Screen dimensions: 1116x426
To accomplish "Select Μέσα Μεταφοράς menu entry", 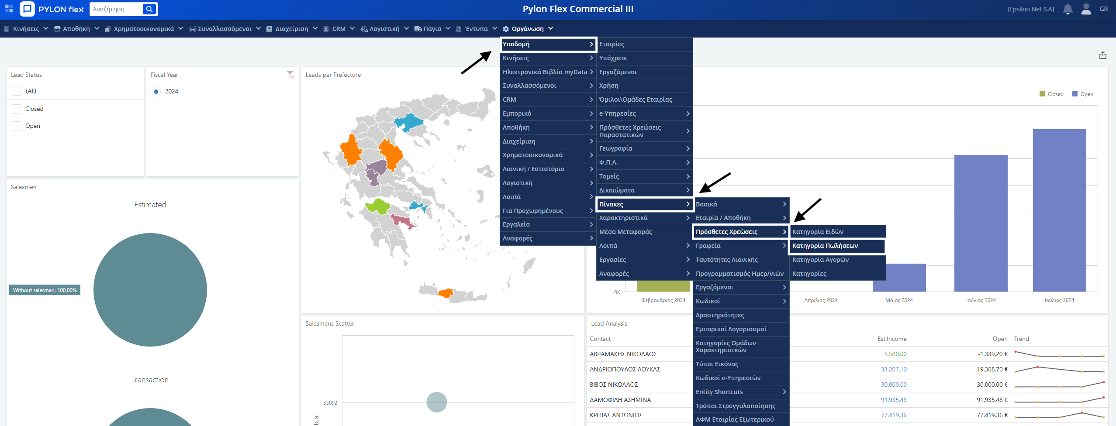I will [645, 232].
